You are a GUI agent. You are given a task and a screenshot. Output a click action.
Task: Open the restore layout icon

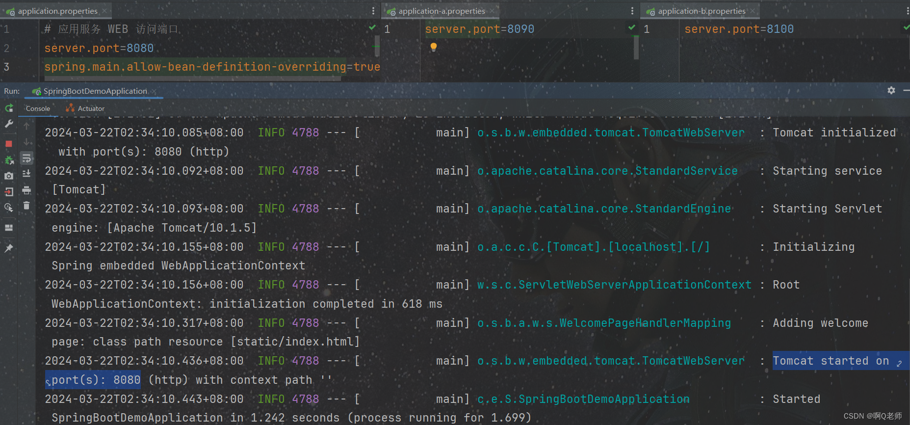tap(9, 228)
